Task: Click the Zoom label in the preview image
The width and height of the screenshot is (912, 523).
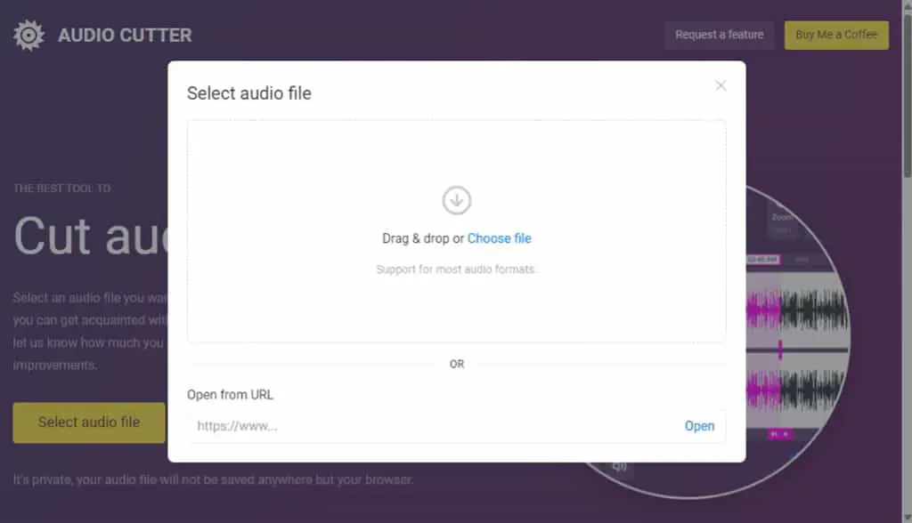Action: click(x=782, y=217)
